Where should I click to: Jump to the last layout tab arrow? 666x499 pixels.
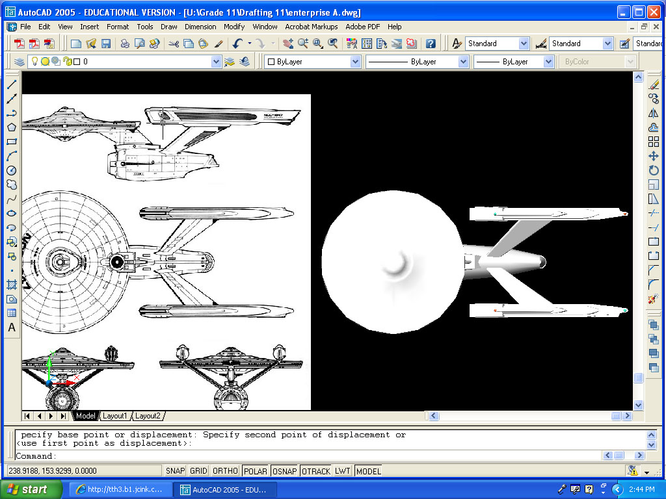point(63,416)
